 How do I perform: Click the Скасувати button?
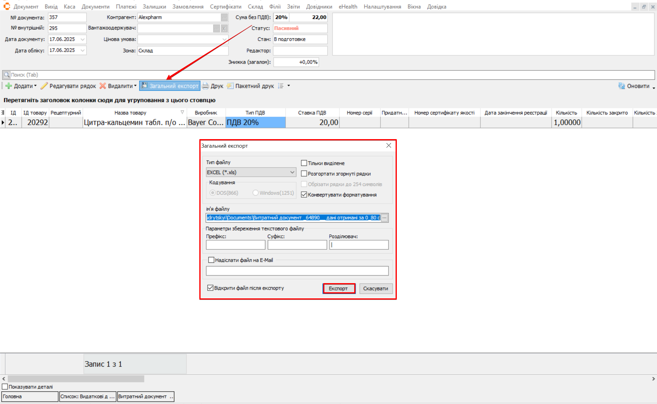[376, 289]
